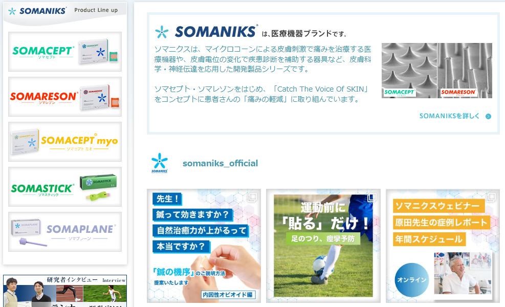Open the SOMASTICK product banner
Screen dimensions: 505x307
65,187
